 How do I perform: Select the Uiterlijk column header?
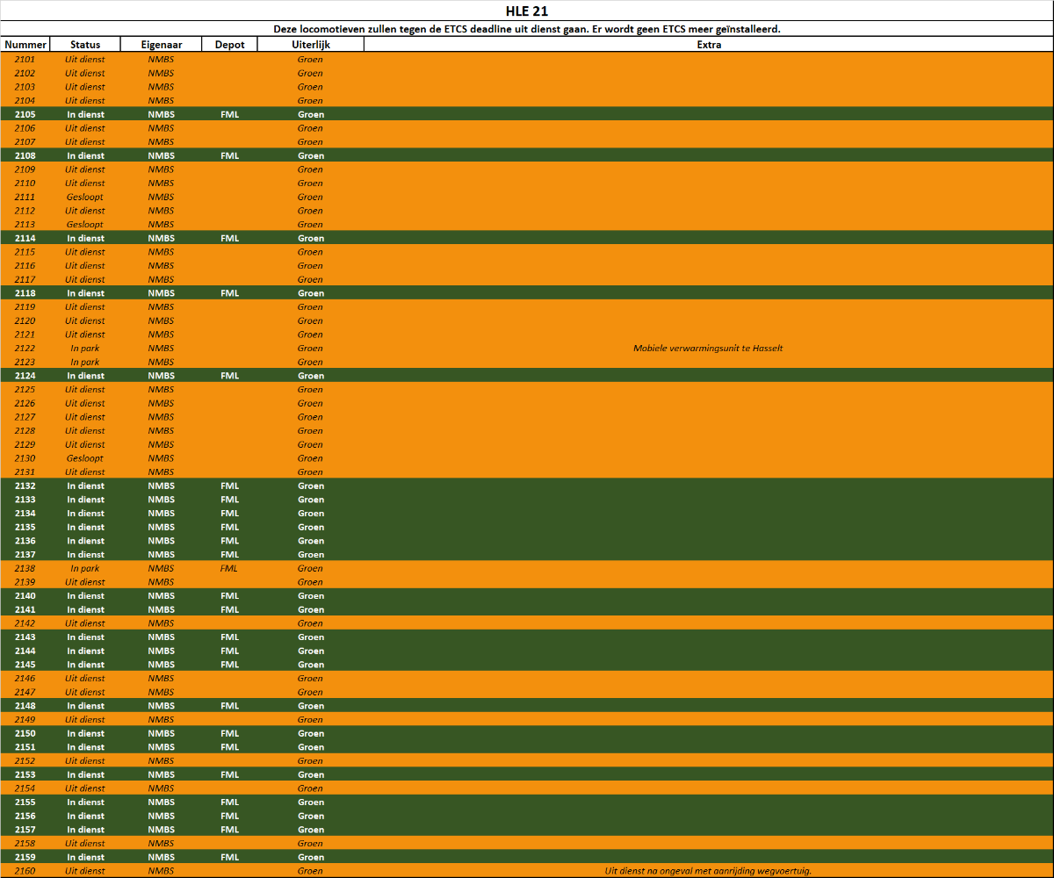[x=310, y=45]
